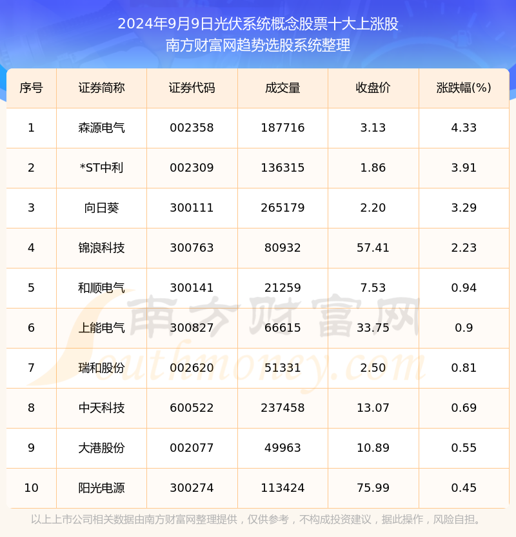Click stock code 600522
Screen dimensions: 516x537
click(x=192, y=408)
